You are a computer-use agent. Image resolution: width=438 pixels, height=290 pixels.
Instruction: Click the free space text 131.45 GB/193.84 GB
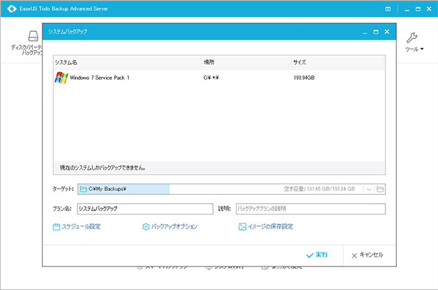[x=331, y=189]
